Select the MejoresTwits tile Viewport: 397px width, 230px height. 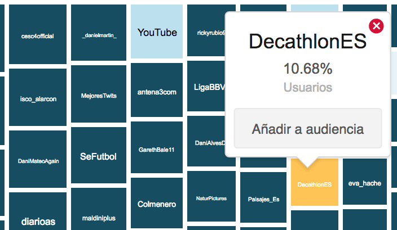[x=99, y=94]
